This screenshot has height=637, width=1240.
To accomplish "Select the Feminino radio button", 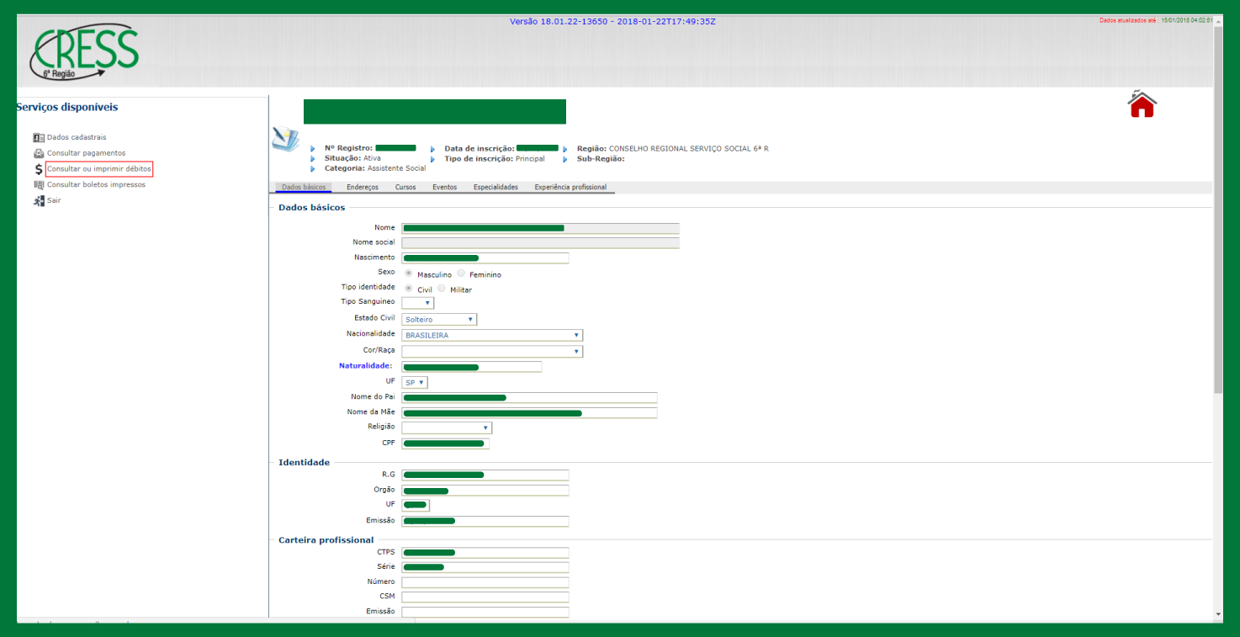I will click(x=461, y=273).
